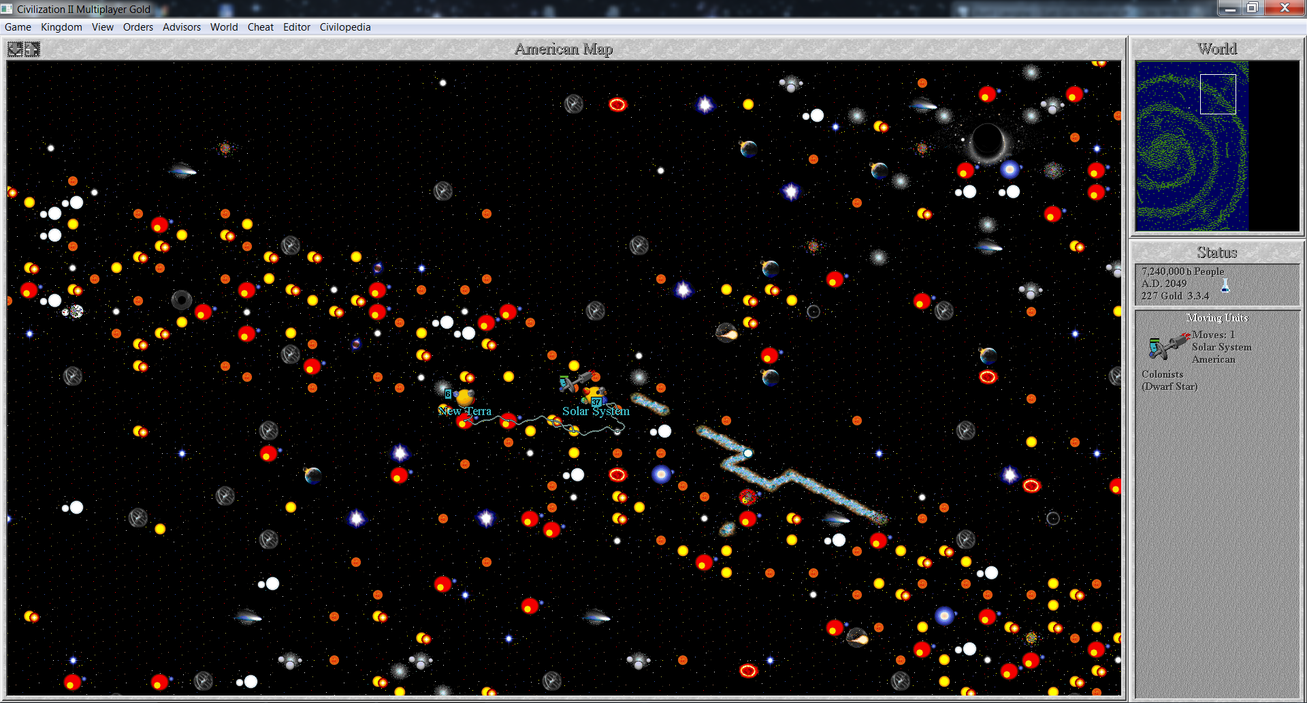Click the down-arrow map zoom icon
Viewport: 1307px width, 703px height.
click(x=15, y=49)
